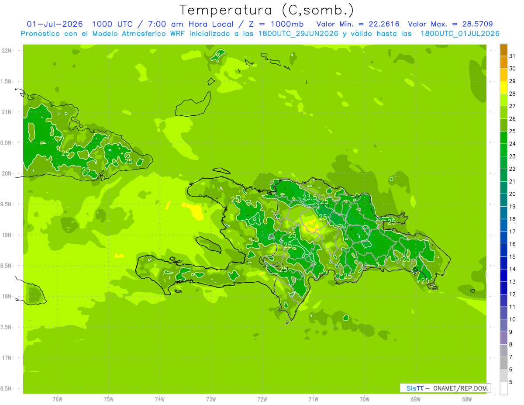Click the legend value "13"
This screenshot has width=524, height=405.
tap(513, 282)
